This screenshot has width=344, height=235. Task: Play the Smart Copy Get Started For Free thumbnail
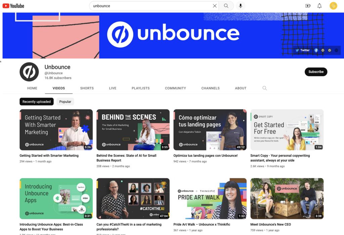(x=287, y=130)
